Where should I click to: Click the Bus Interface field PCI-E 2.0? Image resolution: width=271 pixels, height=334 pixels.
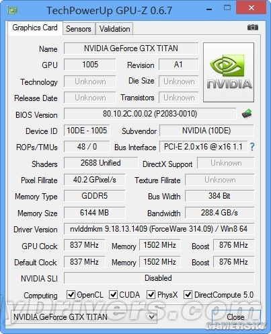coord(203,147)
